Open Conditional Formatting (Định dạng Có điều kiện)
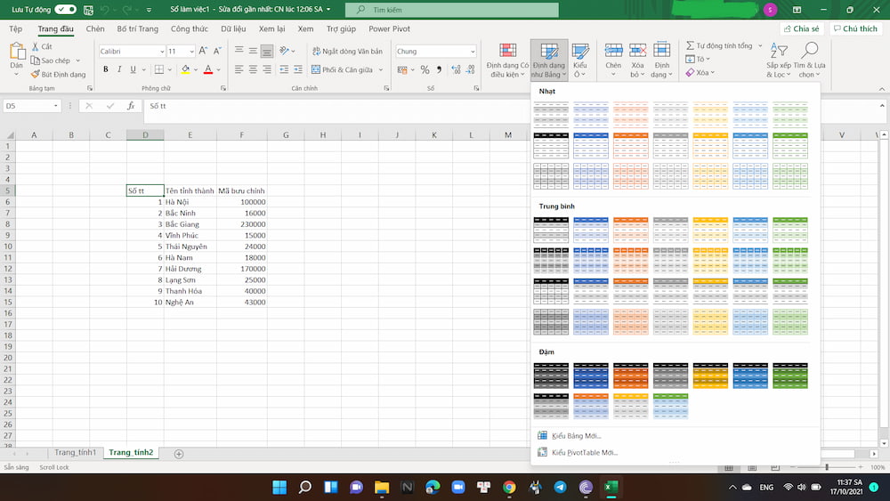Screen dimensions: 890x501 click(x=507, y=61)
